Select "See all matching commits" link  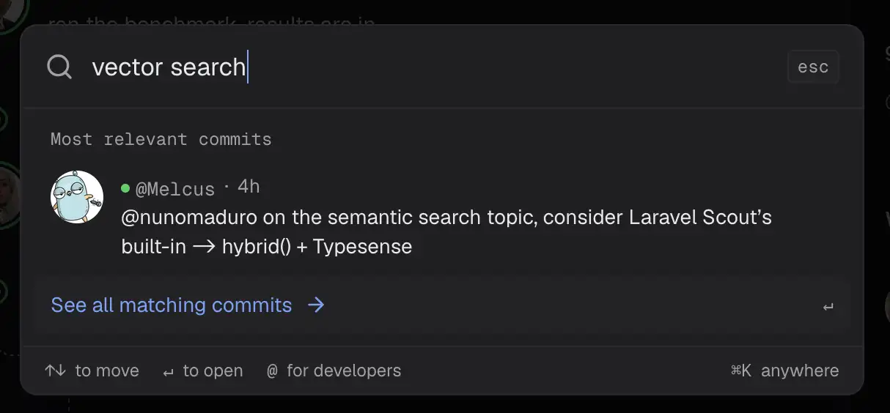pyautogui.click(x=172, y=305)
